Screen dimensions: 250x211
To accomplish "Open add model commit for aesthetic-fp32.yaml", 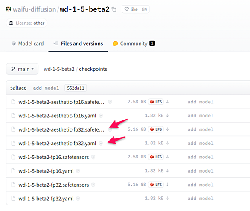I will 201,143.
